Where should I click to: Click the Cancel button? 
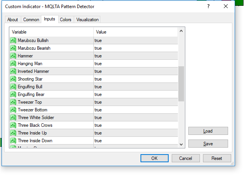(x=186, y=158)
